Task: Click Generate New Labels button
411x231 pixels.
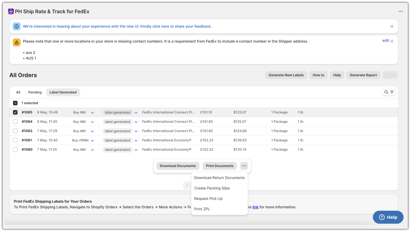Action: point(286,75)
